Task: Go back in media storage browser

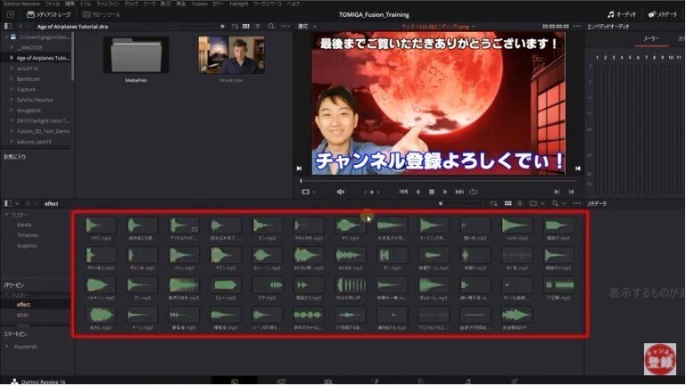Action: click(x=20, y=27)
